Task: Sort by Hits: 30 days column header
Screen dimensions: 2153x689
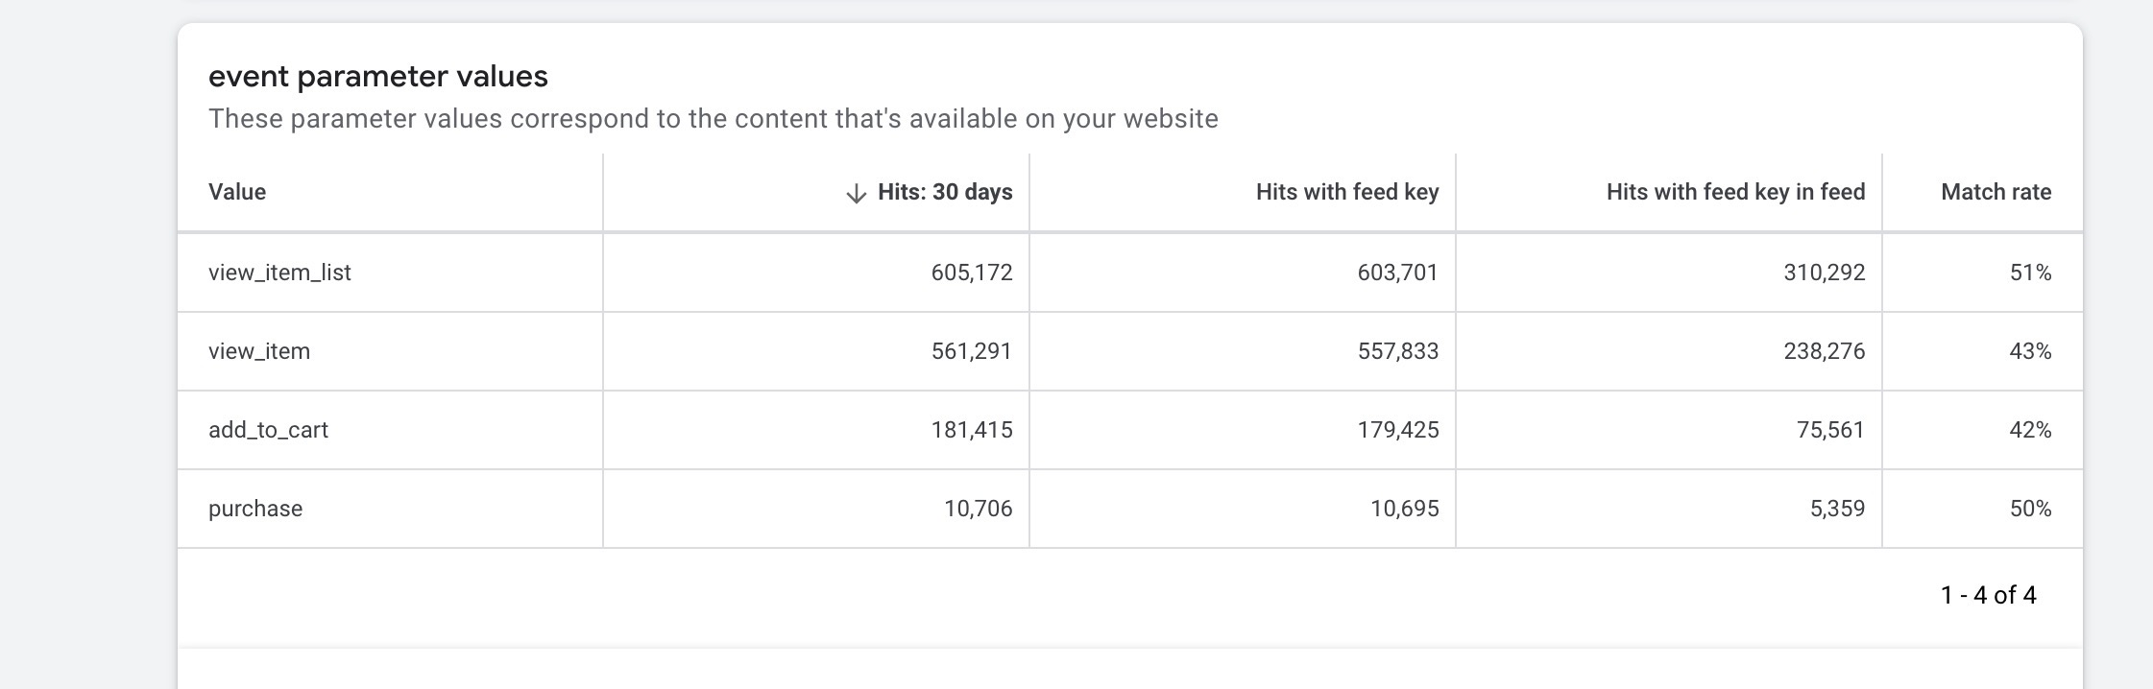Action: (945, 192)
